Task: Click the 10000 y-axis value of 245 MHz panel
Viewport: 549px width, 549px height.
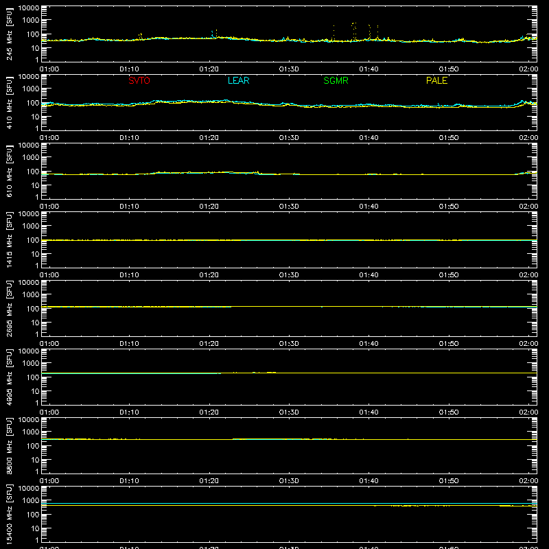Action: coord(29,8)
